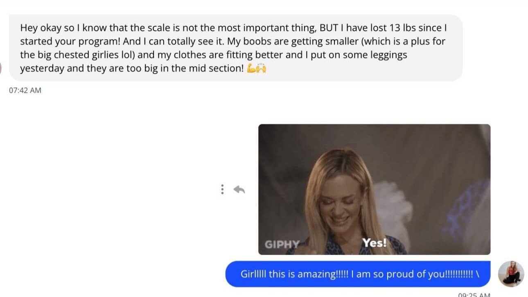Click the 'Yes!' caption text on the GIF
528x297 pixels.
click(374, 243)
